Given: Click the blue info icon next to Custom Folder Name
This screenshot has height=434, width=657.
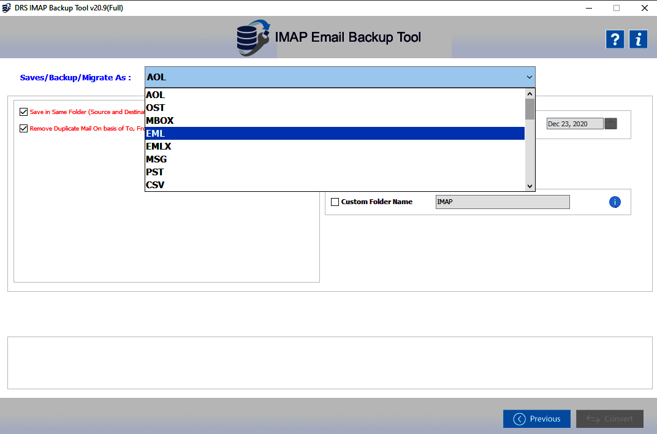Looking at the screenshot, I should [x=615, y=202].
